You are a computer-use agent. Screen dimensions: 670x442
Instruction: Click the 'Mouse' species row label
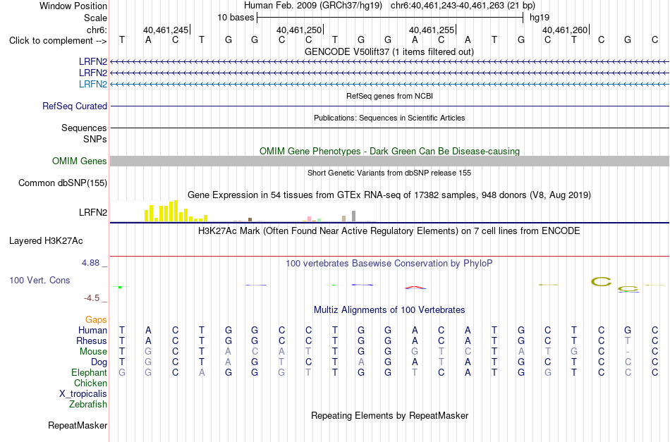[93, 352]
